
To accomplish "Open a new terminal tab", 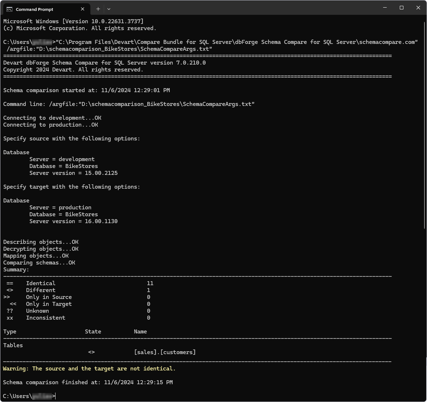I will pyautogui.click(x=98, y=9).
